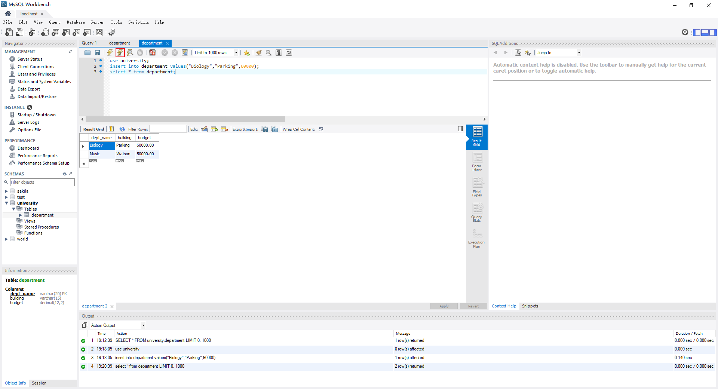
Task: Switch to the Snippets tab
Action: pyautogui.click(x=530, y=306)
